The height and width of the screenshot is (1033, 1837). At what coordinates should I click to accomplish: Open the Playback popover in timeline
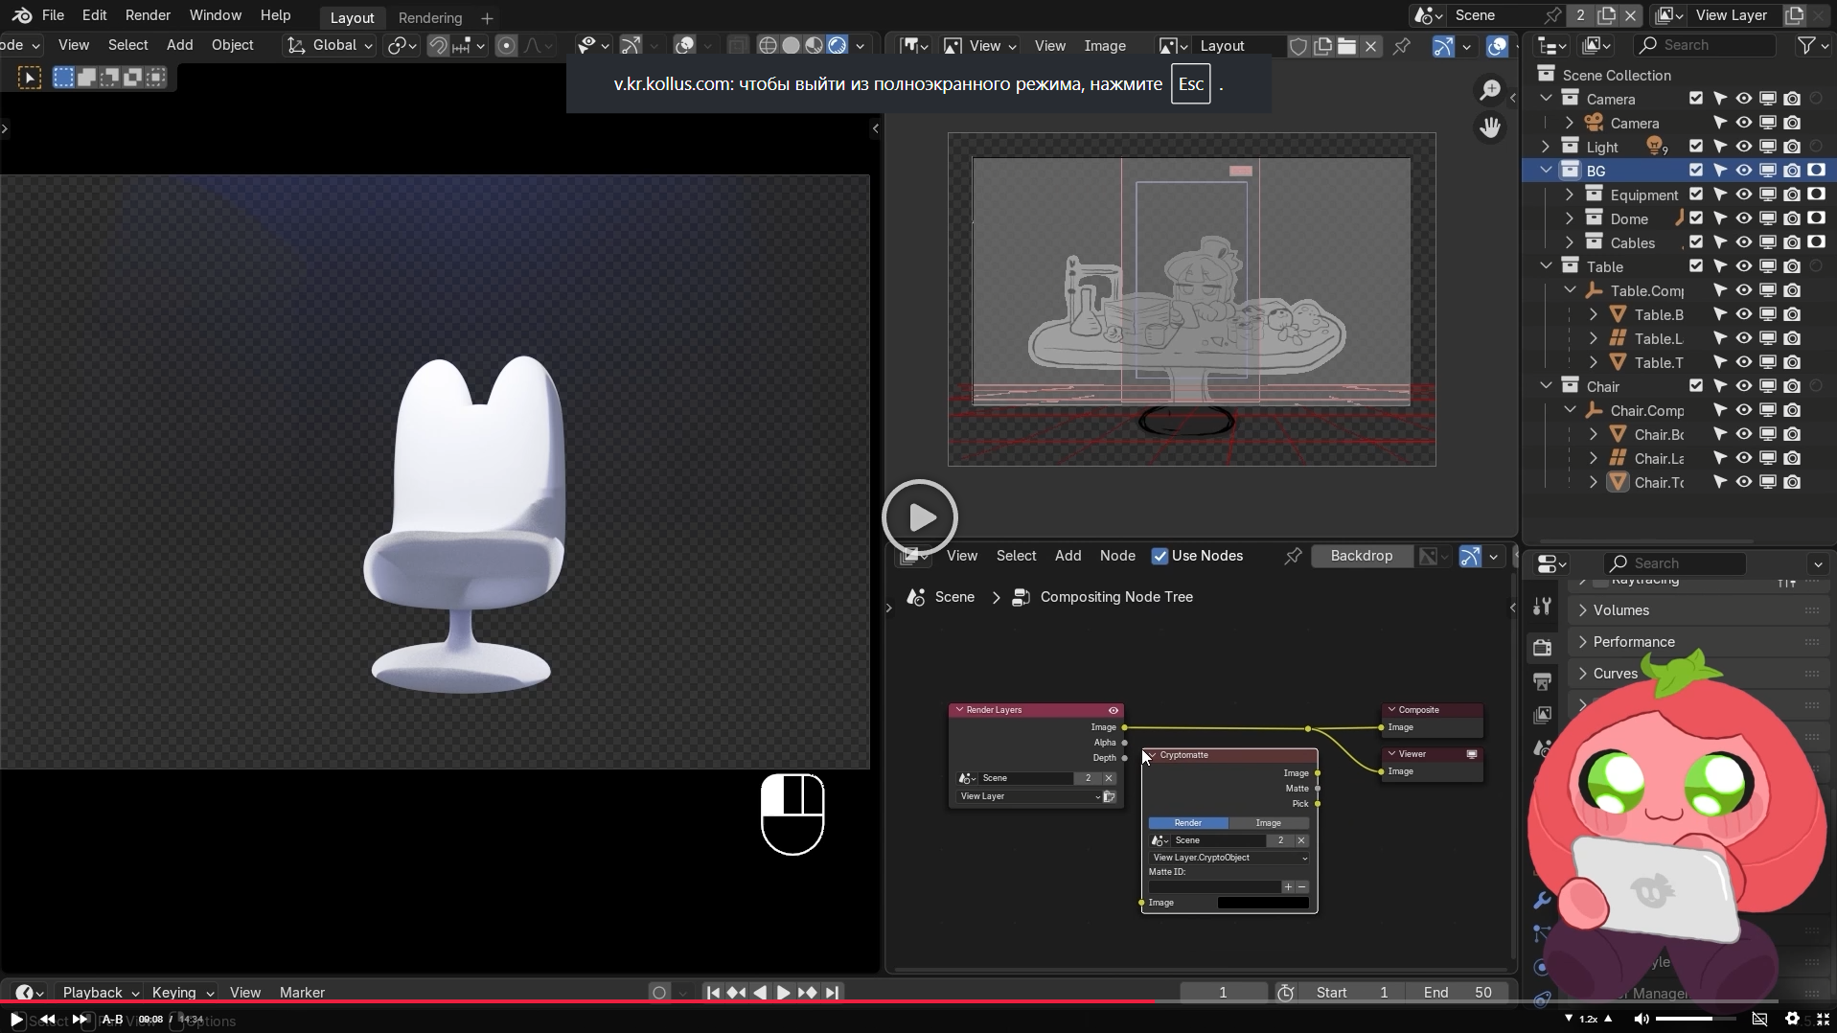click(x=100, y=993)
